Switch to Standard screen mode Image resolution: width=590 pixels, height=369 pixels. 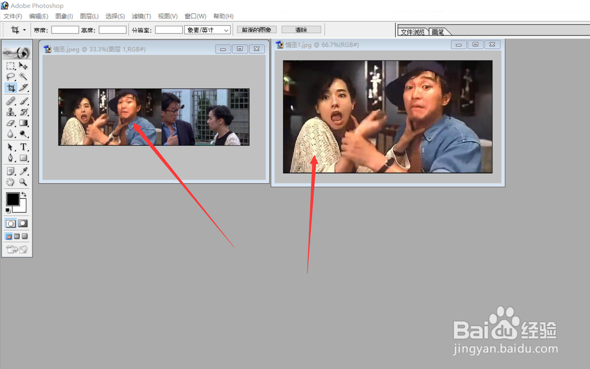(x=9, y=236)
